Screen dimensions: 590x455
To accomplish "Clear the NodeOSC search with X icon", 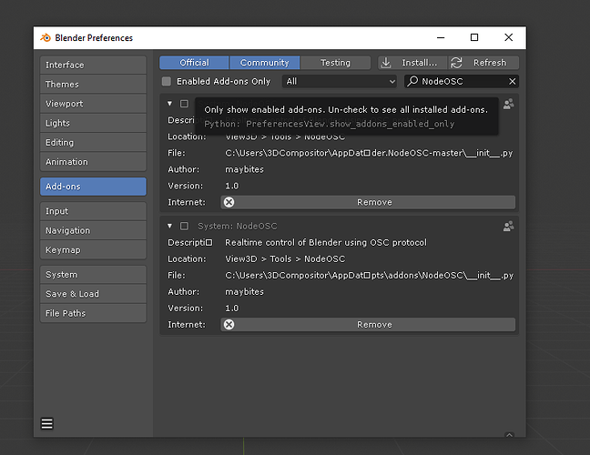I will [x=512, y=81].
